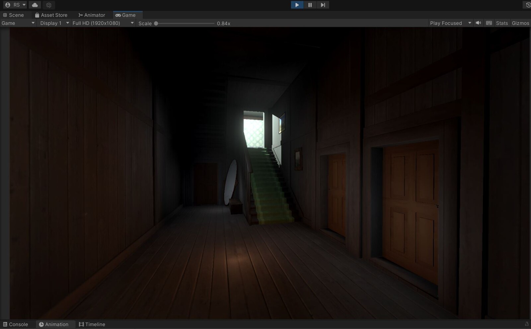Pause the game with the Pause button
531x329 pixels.
[310, 5]
